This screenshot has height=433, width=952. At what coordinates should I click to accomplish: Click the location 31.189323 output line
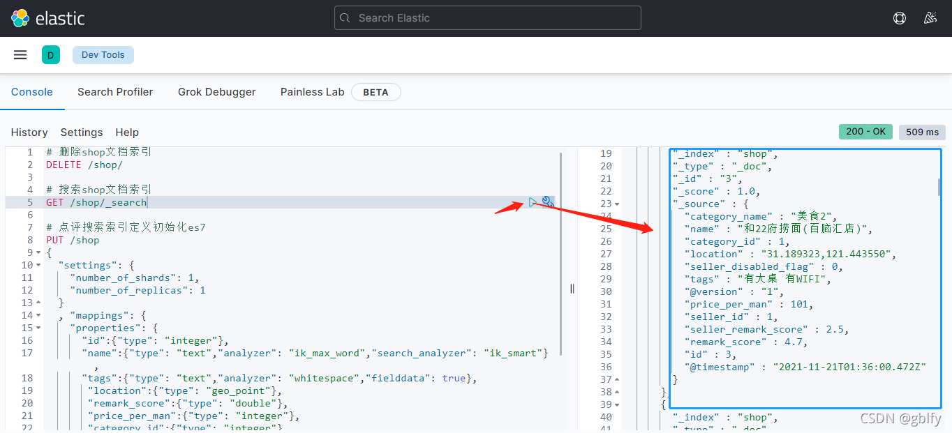click(x=790, y=254)
